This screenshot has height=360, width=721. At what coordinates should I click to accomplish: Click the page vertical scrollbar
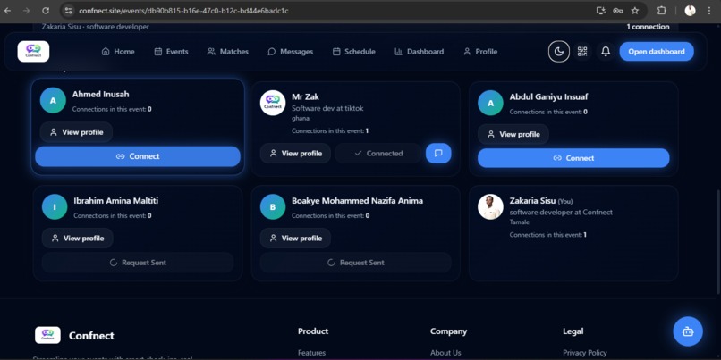click(x=717, y=241)
